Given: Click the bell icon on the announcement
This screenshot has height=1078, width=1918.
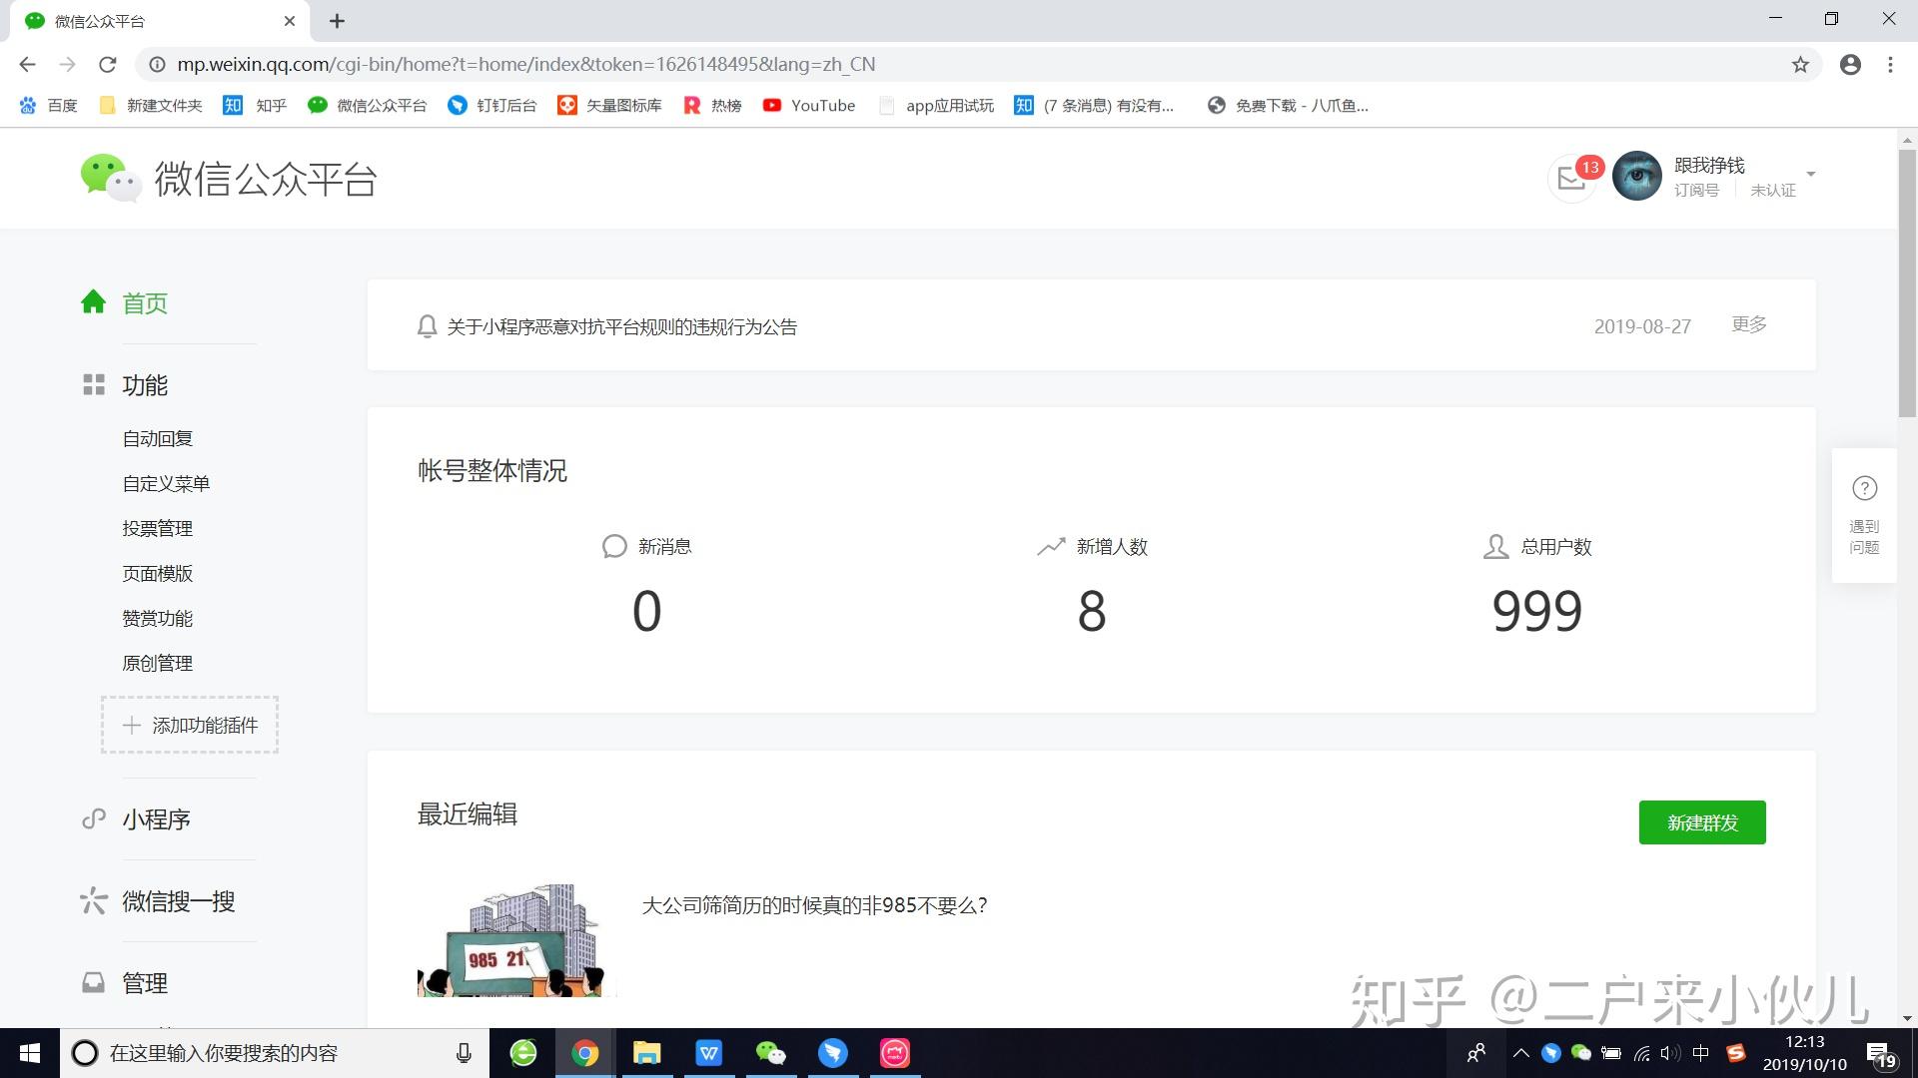Looking at the screenshot, I should (427, 326).
